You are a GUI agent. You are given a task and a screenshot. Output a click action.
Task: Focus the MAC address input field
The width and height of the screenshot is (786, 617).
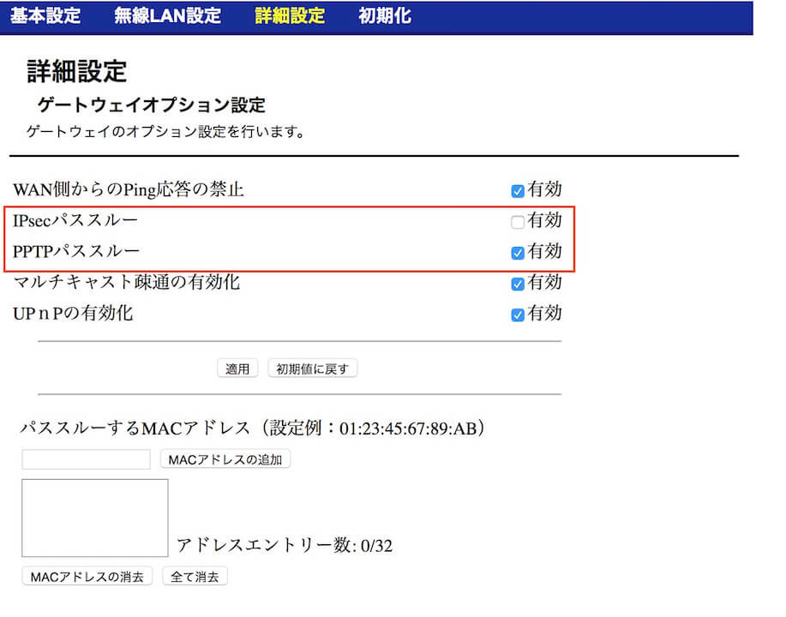click(87, 459)
